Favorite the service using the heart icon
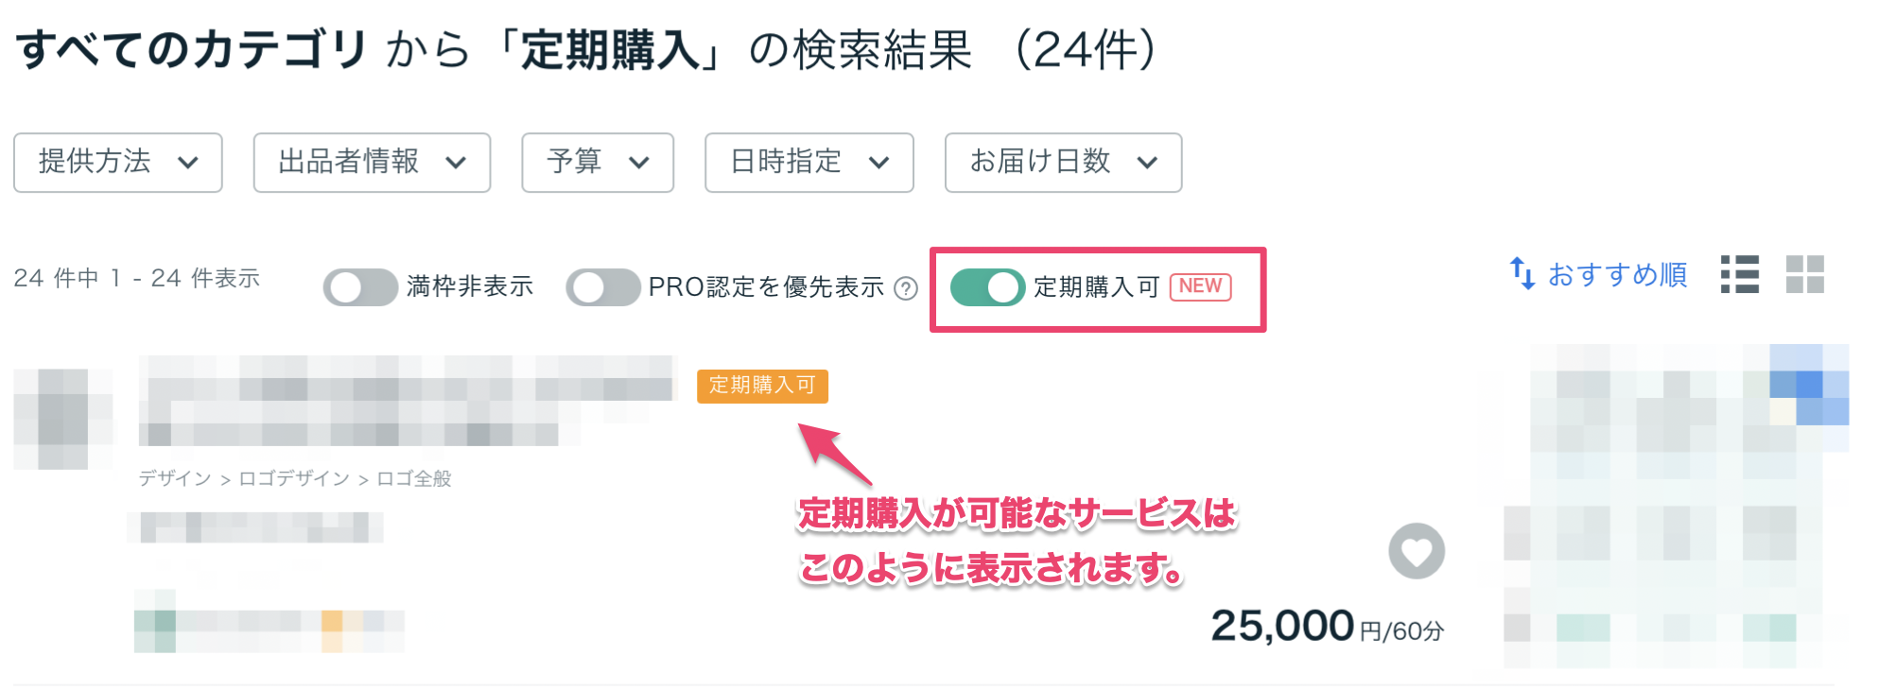Viewport: 1878px width, 690px height. [1416, 552]
